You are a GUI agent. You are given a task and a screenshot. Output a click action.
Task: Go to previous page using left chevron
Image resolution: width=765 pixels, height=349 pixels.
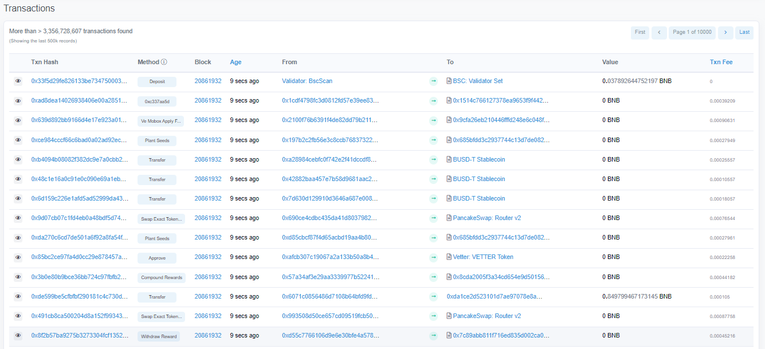point(659,33)
